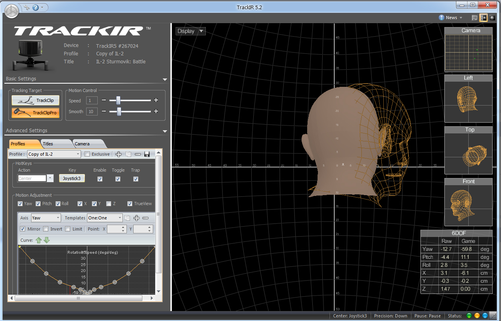Click the blue News exclamation icon
Screen dimensions: 501x321
tap(442, 18)
